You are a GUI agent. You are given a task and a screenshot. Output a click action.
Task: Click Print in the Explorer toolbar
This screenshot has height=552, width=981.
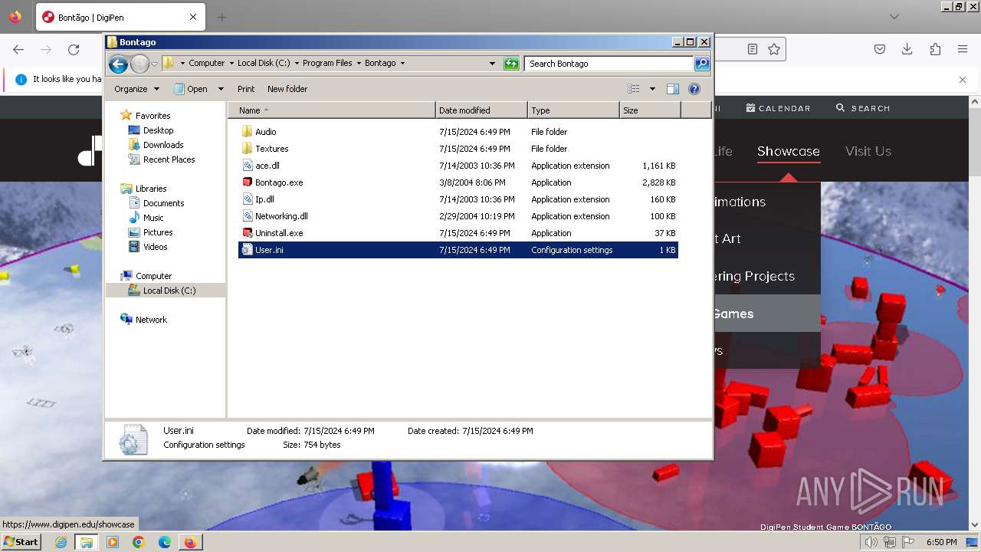pyautogui.click(x=246, y=89)
